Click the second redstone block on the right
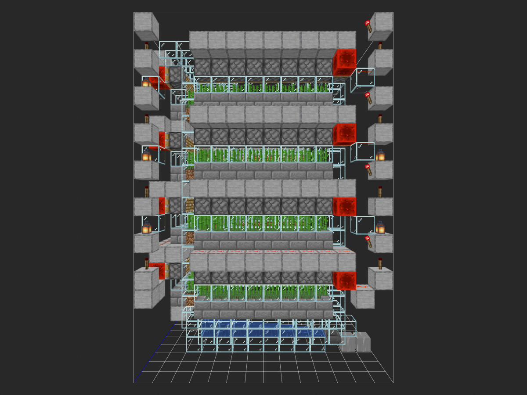527x395 pixels. pos(345,134)
